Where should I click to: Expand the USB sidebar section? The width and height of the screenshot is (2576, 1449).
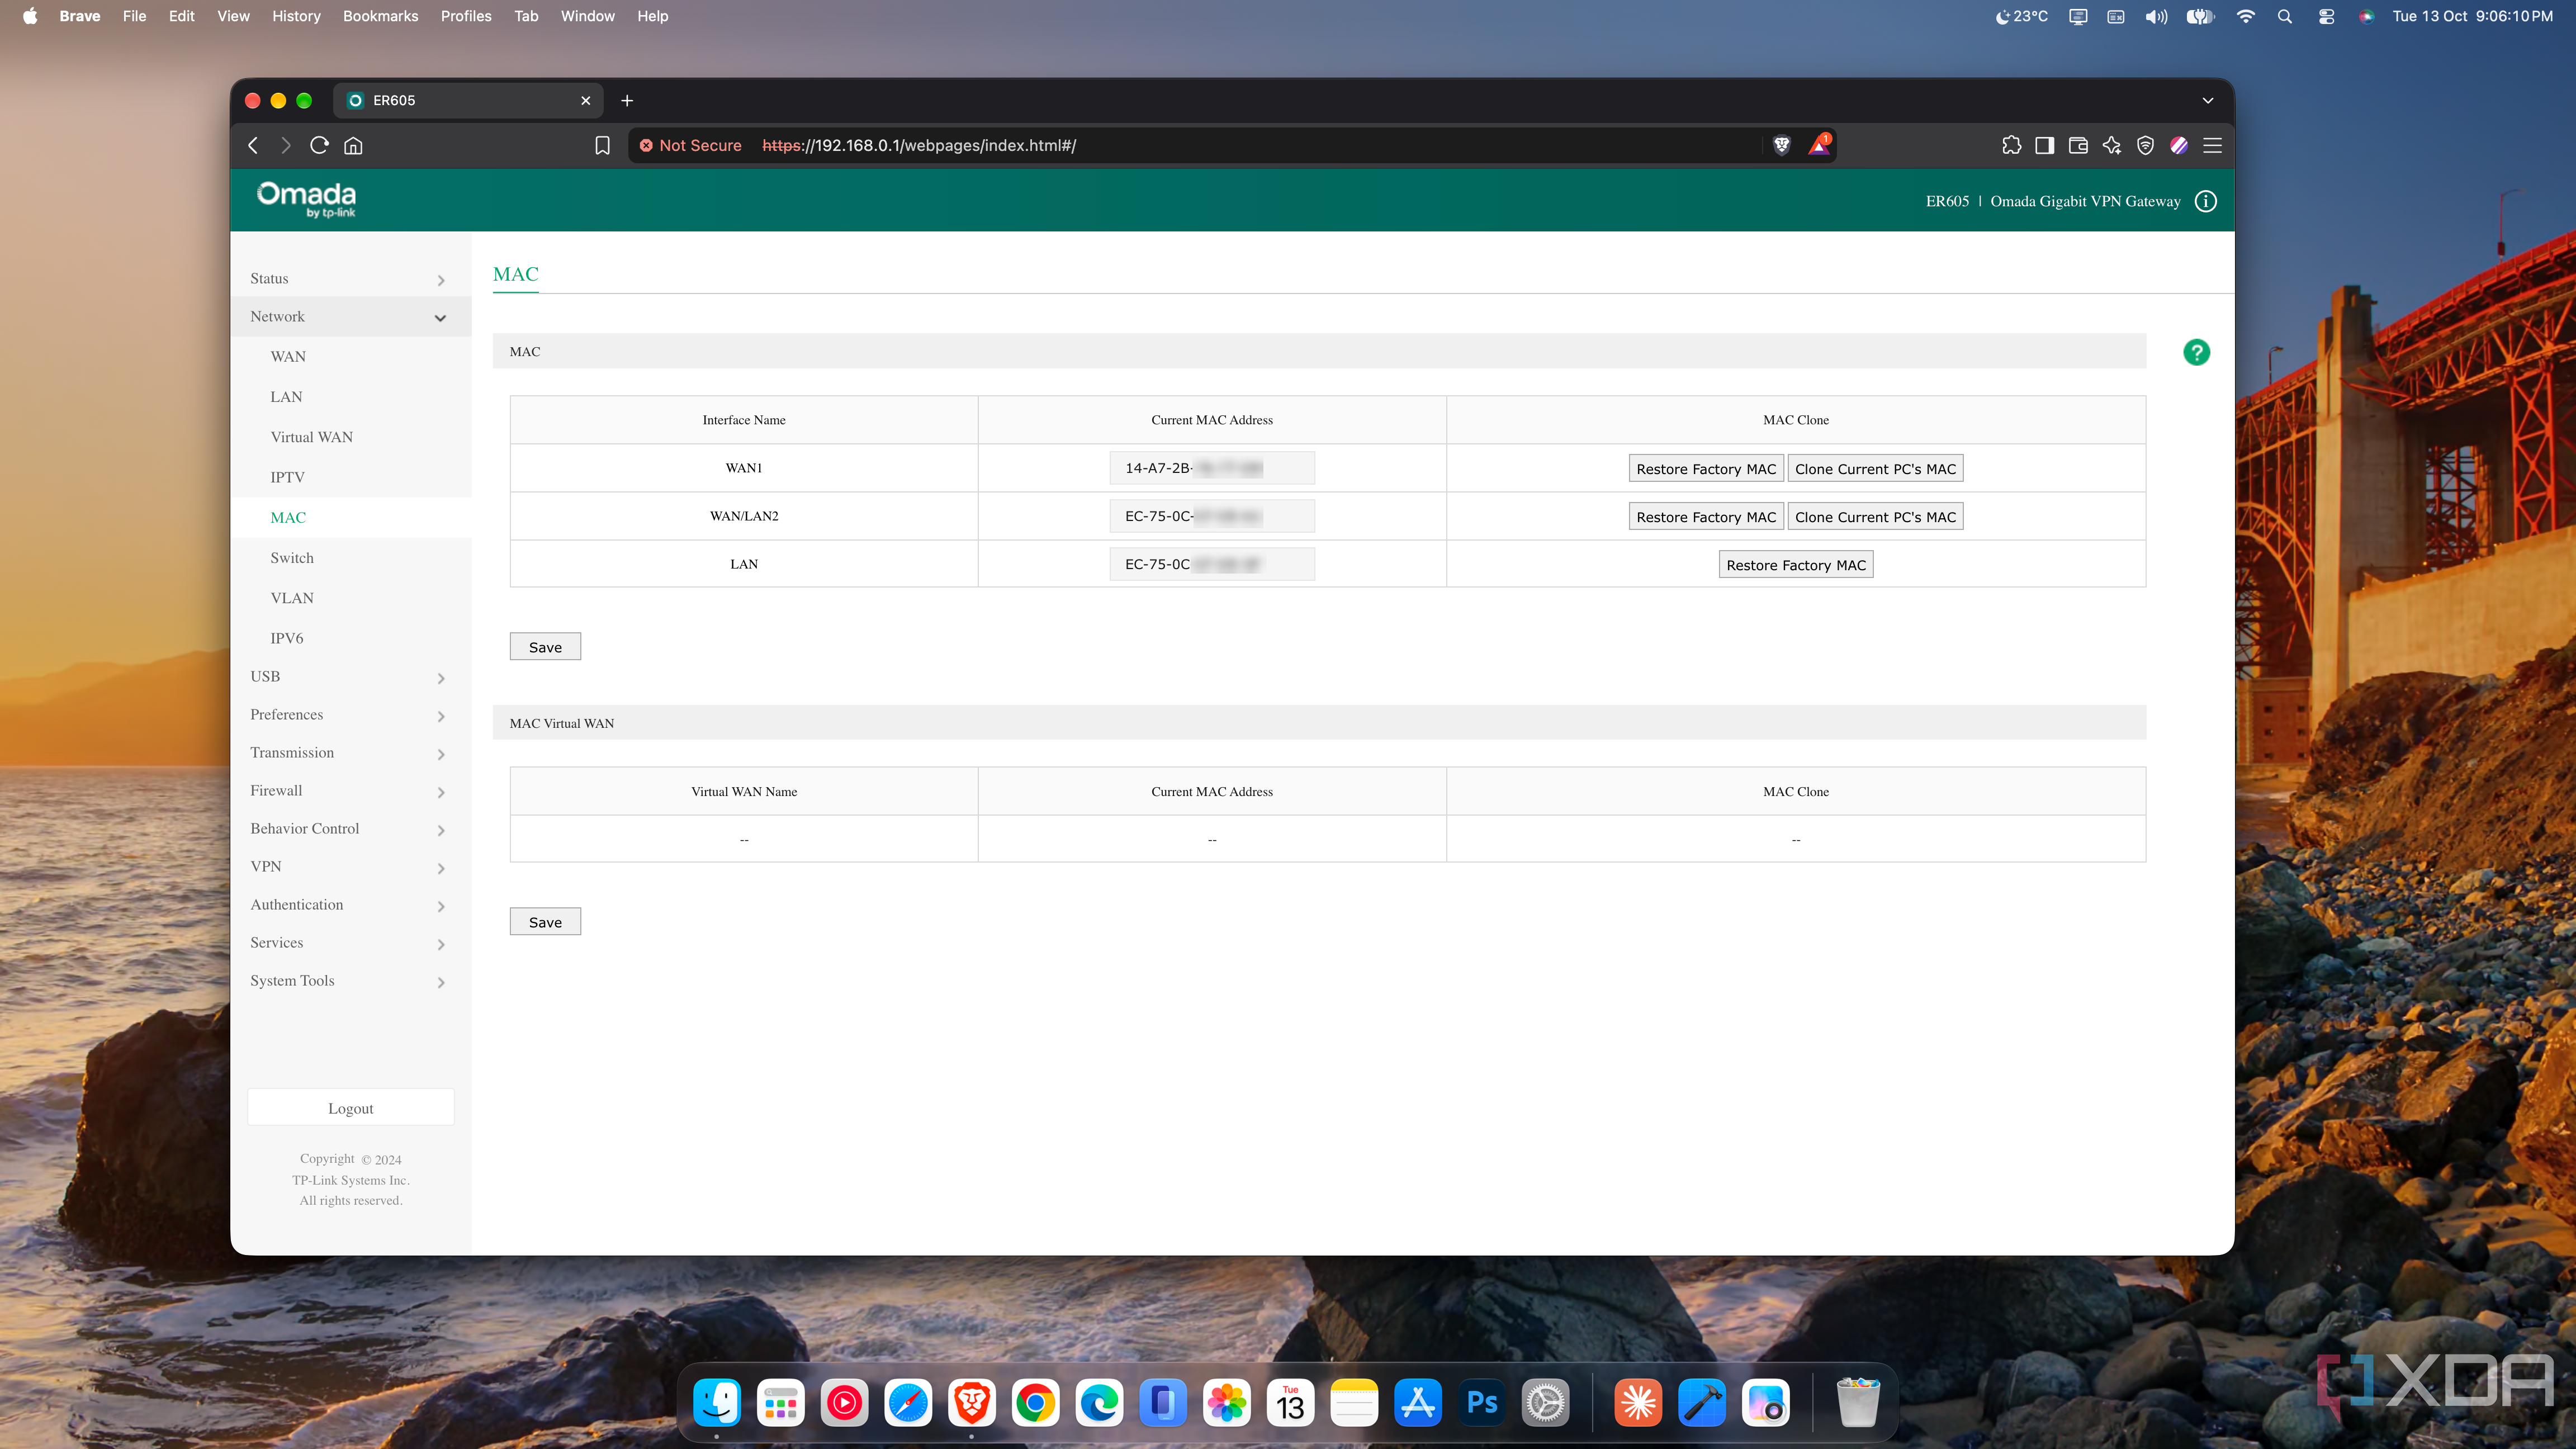[x=350, y=676]
